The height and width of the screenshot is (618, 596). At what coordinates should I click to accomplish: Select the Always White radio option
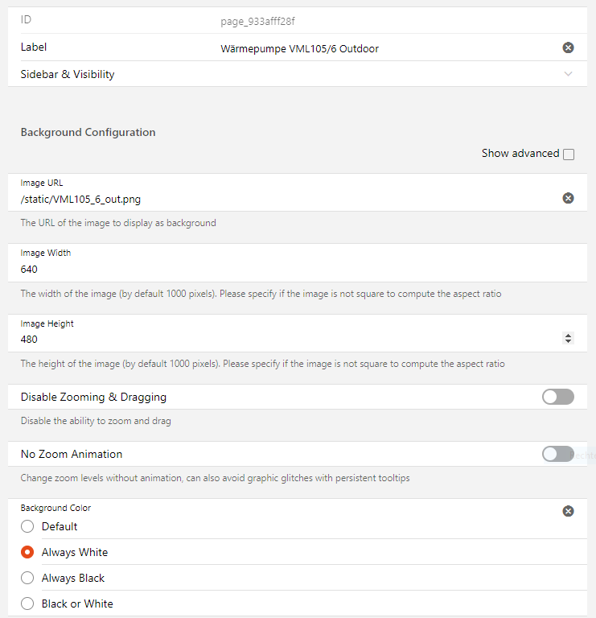coord(27,552)
